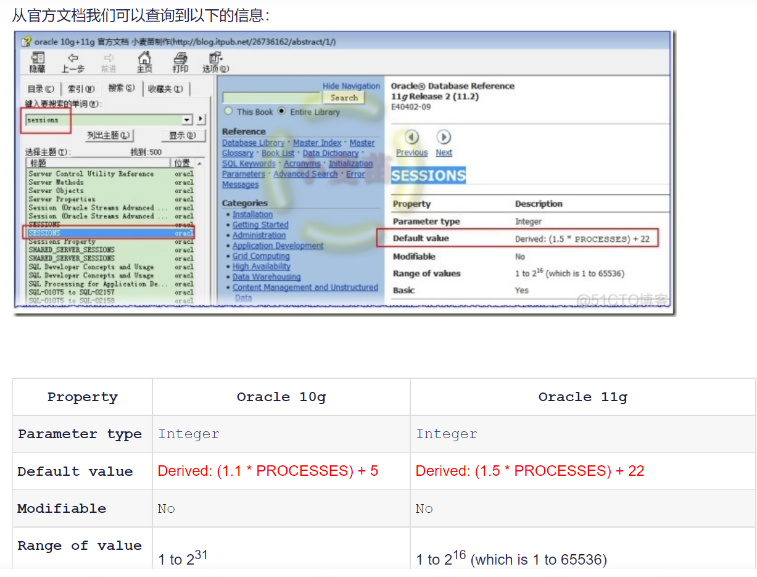Click the 列出主题 button
This screenshot has width=757, height=577.
point(109,135)
